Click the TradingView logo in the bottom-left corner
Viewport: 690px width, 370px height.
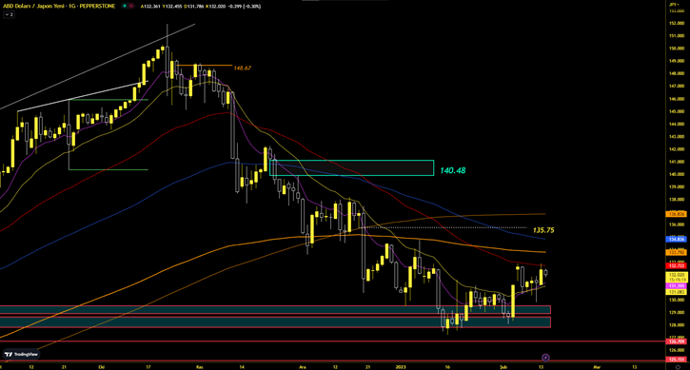coord(21,354)
